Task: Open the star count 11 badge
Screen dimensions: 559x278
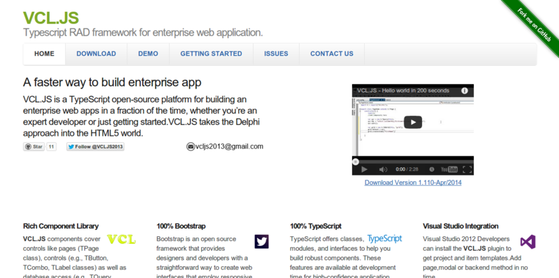Action: [51, 146]
